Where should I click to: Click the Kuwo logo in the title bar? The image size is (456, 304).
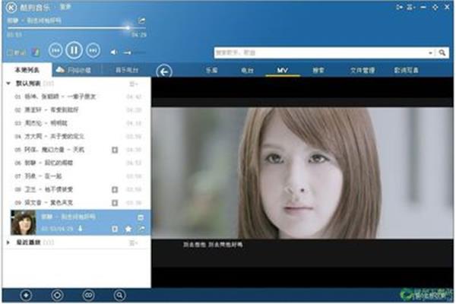[11, 8]
